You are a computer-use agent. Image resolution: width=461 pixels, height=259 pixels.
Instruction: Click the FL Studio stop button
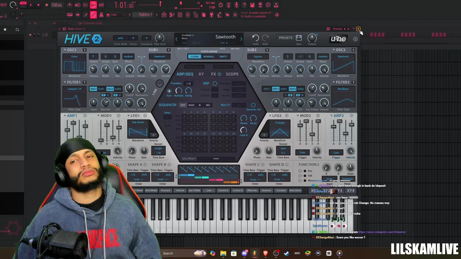[38, 5]
